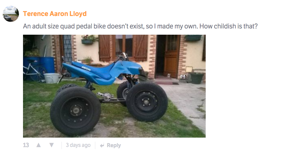This screenshot has width=291, height=155.
Task: Upvote Terence Aaron Lloyd's comment
Action: (38, 145)
